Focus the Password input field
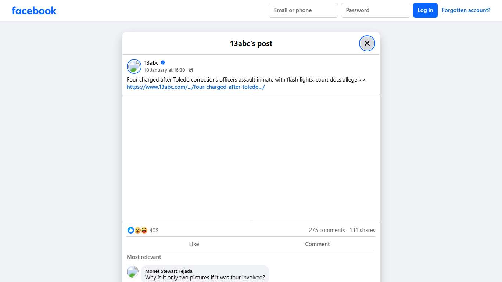 [x=375, y=10]
